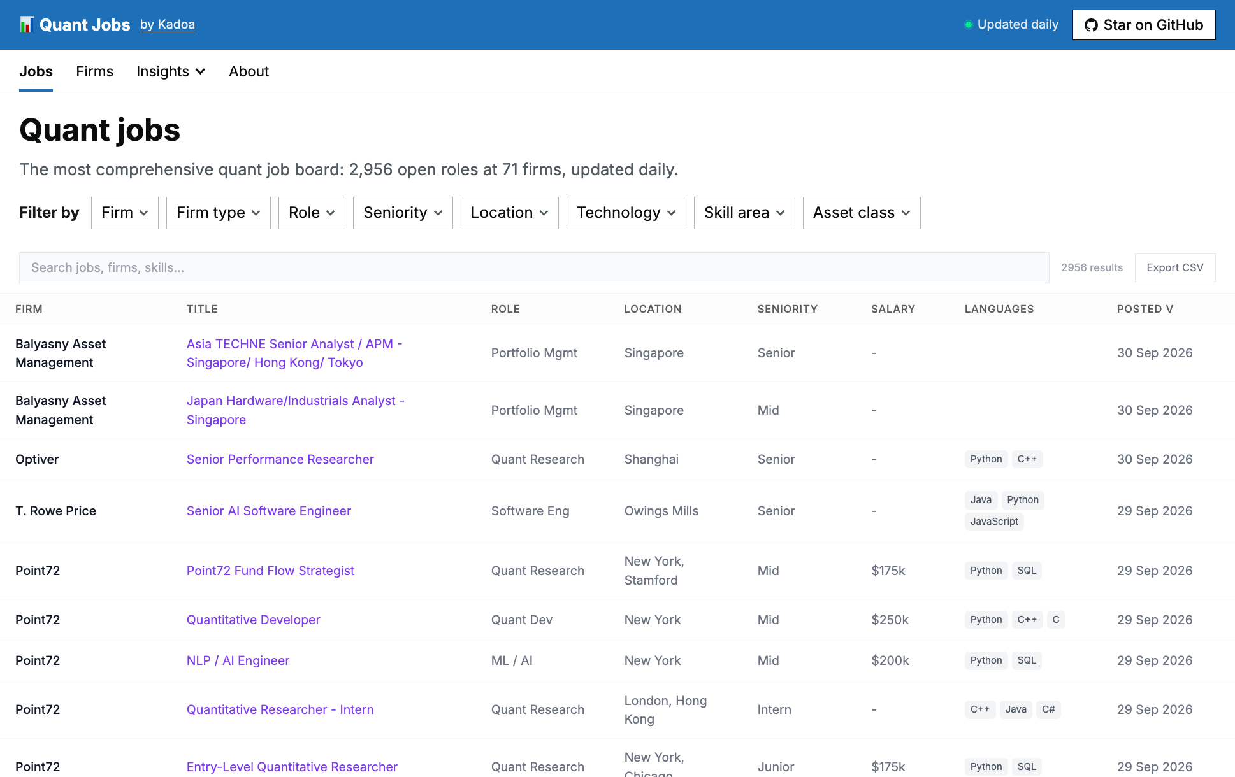Sort by the FIRM column header

(x=29, y=309)
